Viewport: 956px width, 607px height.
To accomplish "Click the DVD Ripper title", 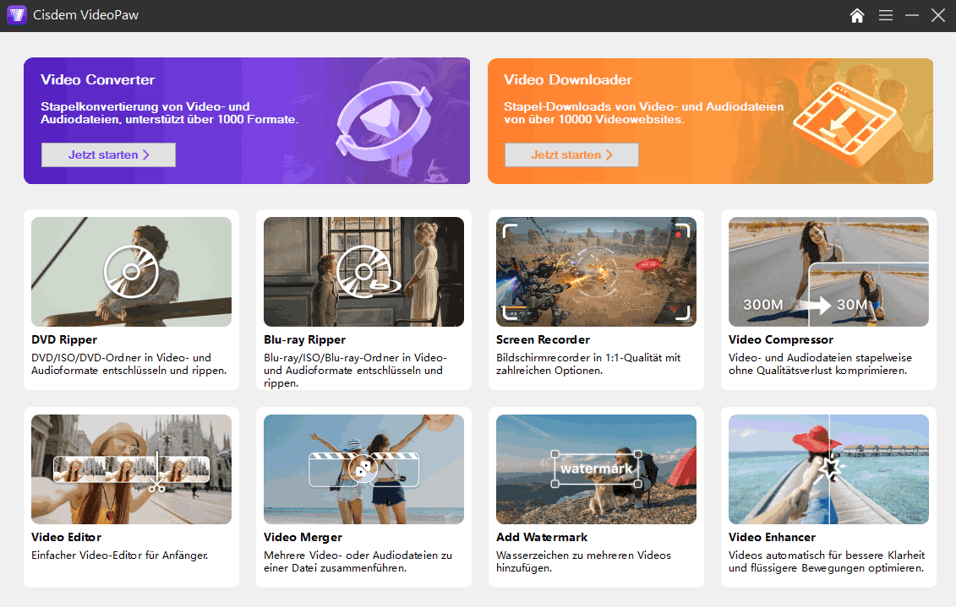I will click(64, 339).
